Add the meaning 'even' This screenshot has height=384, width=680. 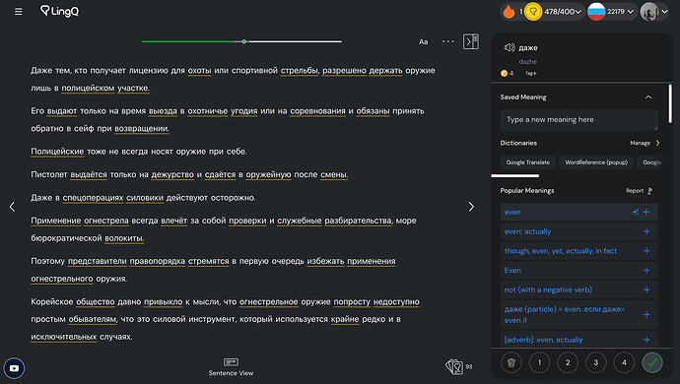pyautogui.click(x=646, y=212)
